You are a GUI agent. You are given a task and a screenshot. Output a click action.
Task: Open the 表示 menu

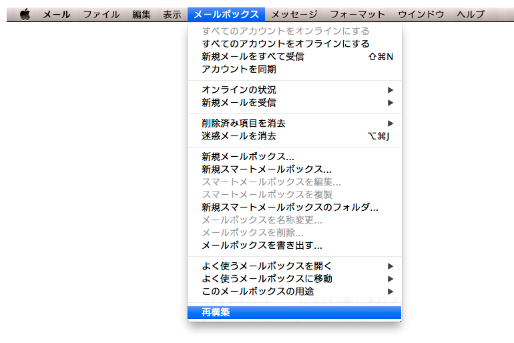[x=172, y=14]
